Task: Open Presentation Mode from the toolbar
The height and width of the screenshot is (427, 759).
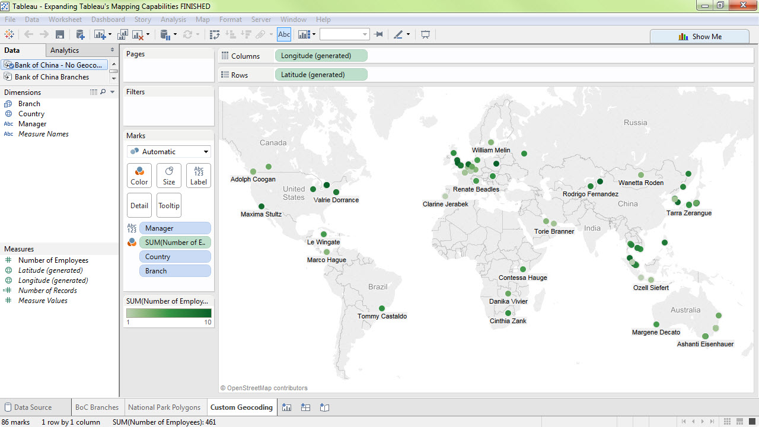Action: click(425, 35)
